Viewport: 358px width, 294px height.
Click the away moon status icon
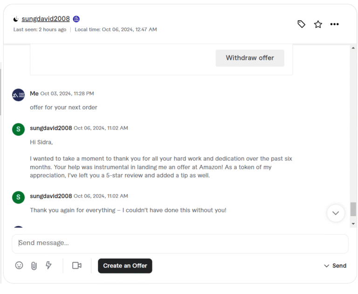tap(16, 19)
